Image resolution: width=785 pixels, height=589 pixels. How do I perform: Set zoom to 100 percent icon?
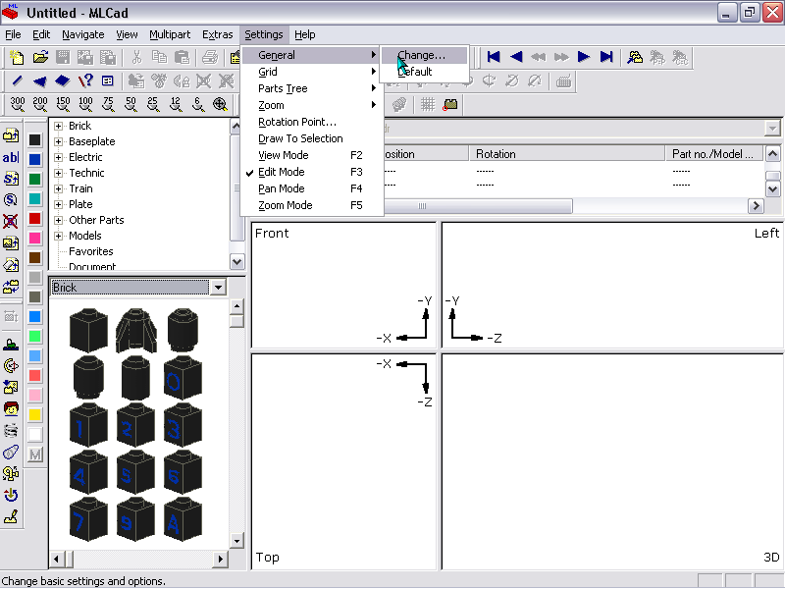tap(85, 104)
